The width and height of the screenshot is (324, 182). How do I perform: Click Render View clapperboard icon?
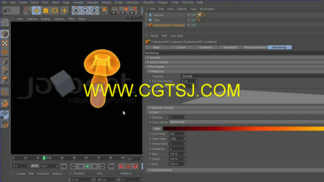pos(114,11)
